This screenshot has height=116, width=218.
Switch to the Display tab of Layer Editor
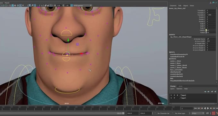(x=173, y=86)
